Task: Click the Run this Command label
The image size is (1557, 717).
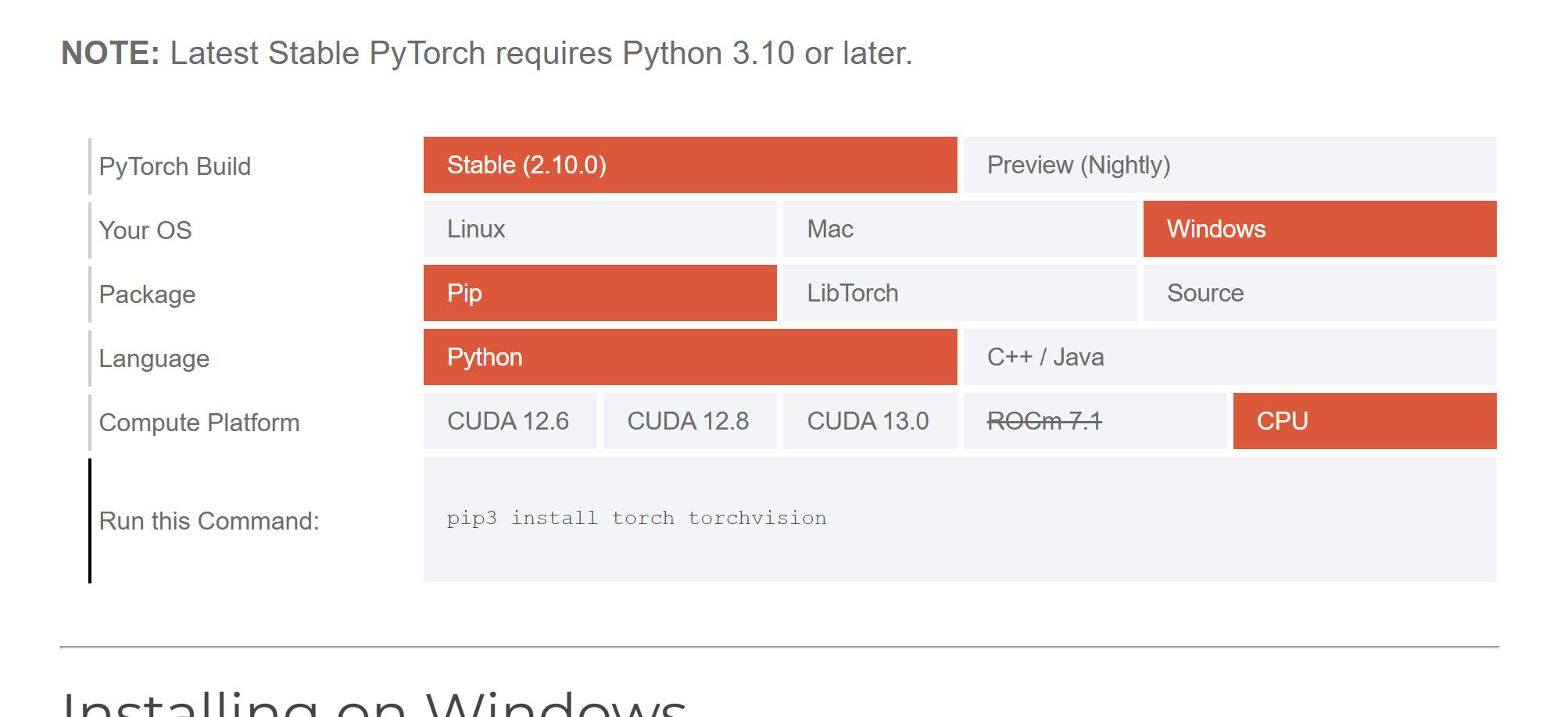Action: pos(209,521)
